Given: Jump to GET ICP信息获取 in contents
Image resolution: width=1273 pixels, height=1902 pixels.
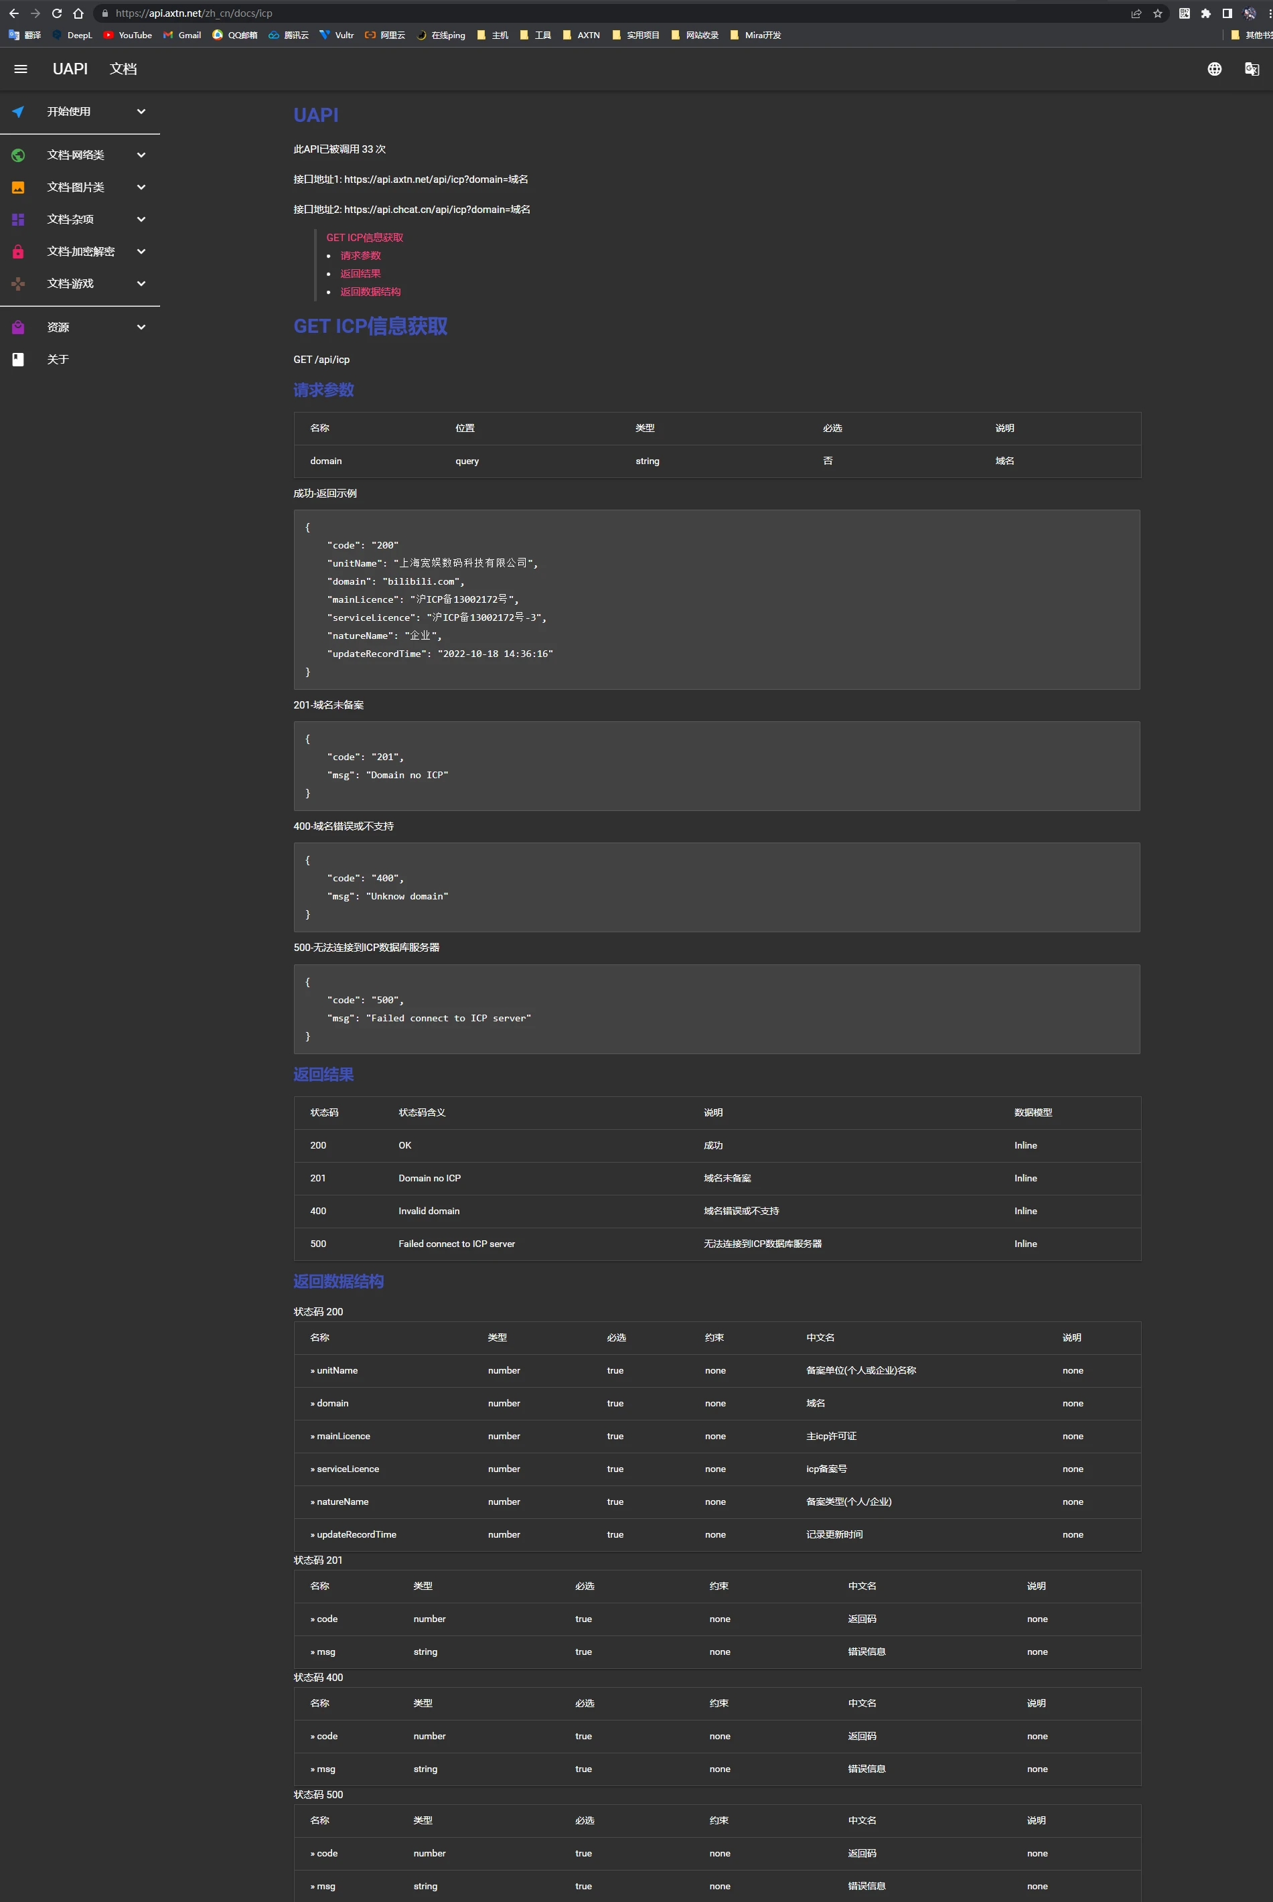Looking at the screenshot, I should [364, 238].
